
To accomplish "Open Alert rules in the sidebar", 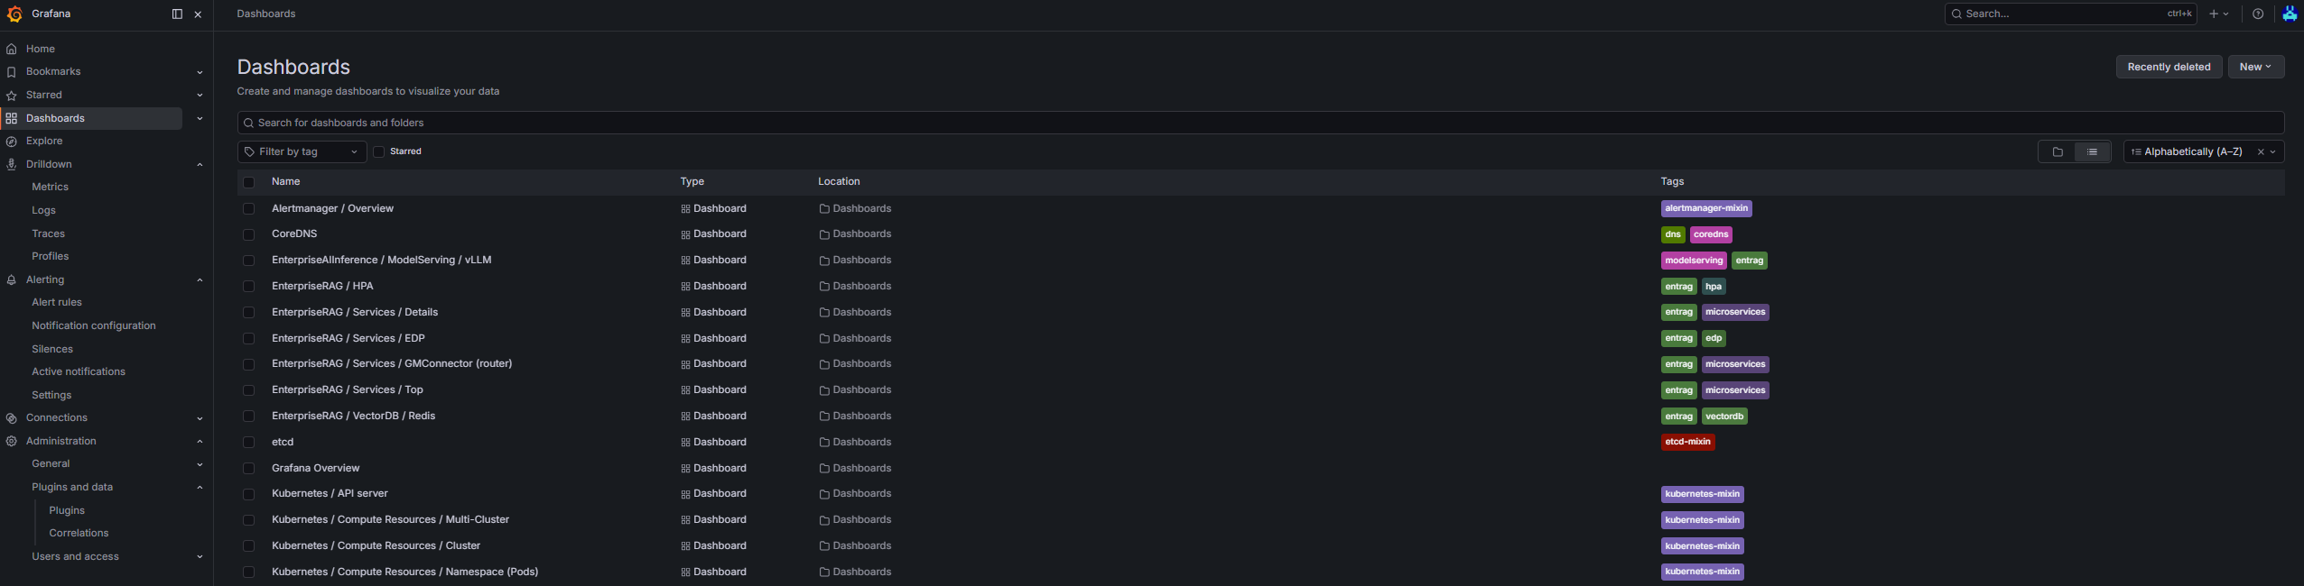I will coord(57,302).
